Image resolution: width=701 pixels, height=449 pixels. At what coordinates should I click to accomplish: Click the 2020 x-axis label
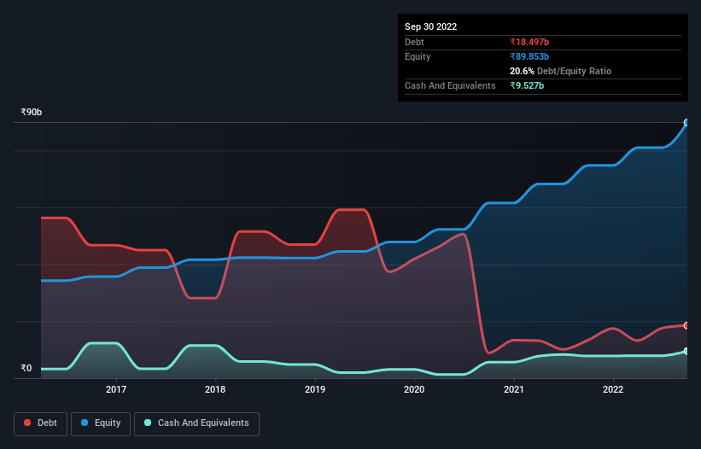[x=414, y=389]
